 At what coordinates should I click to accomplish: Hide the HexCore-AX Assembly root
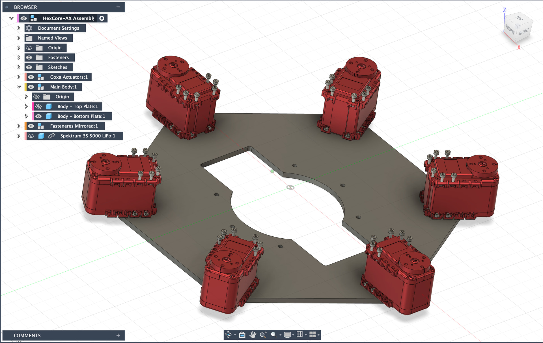(24, 18)
